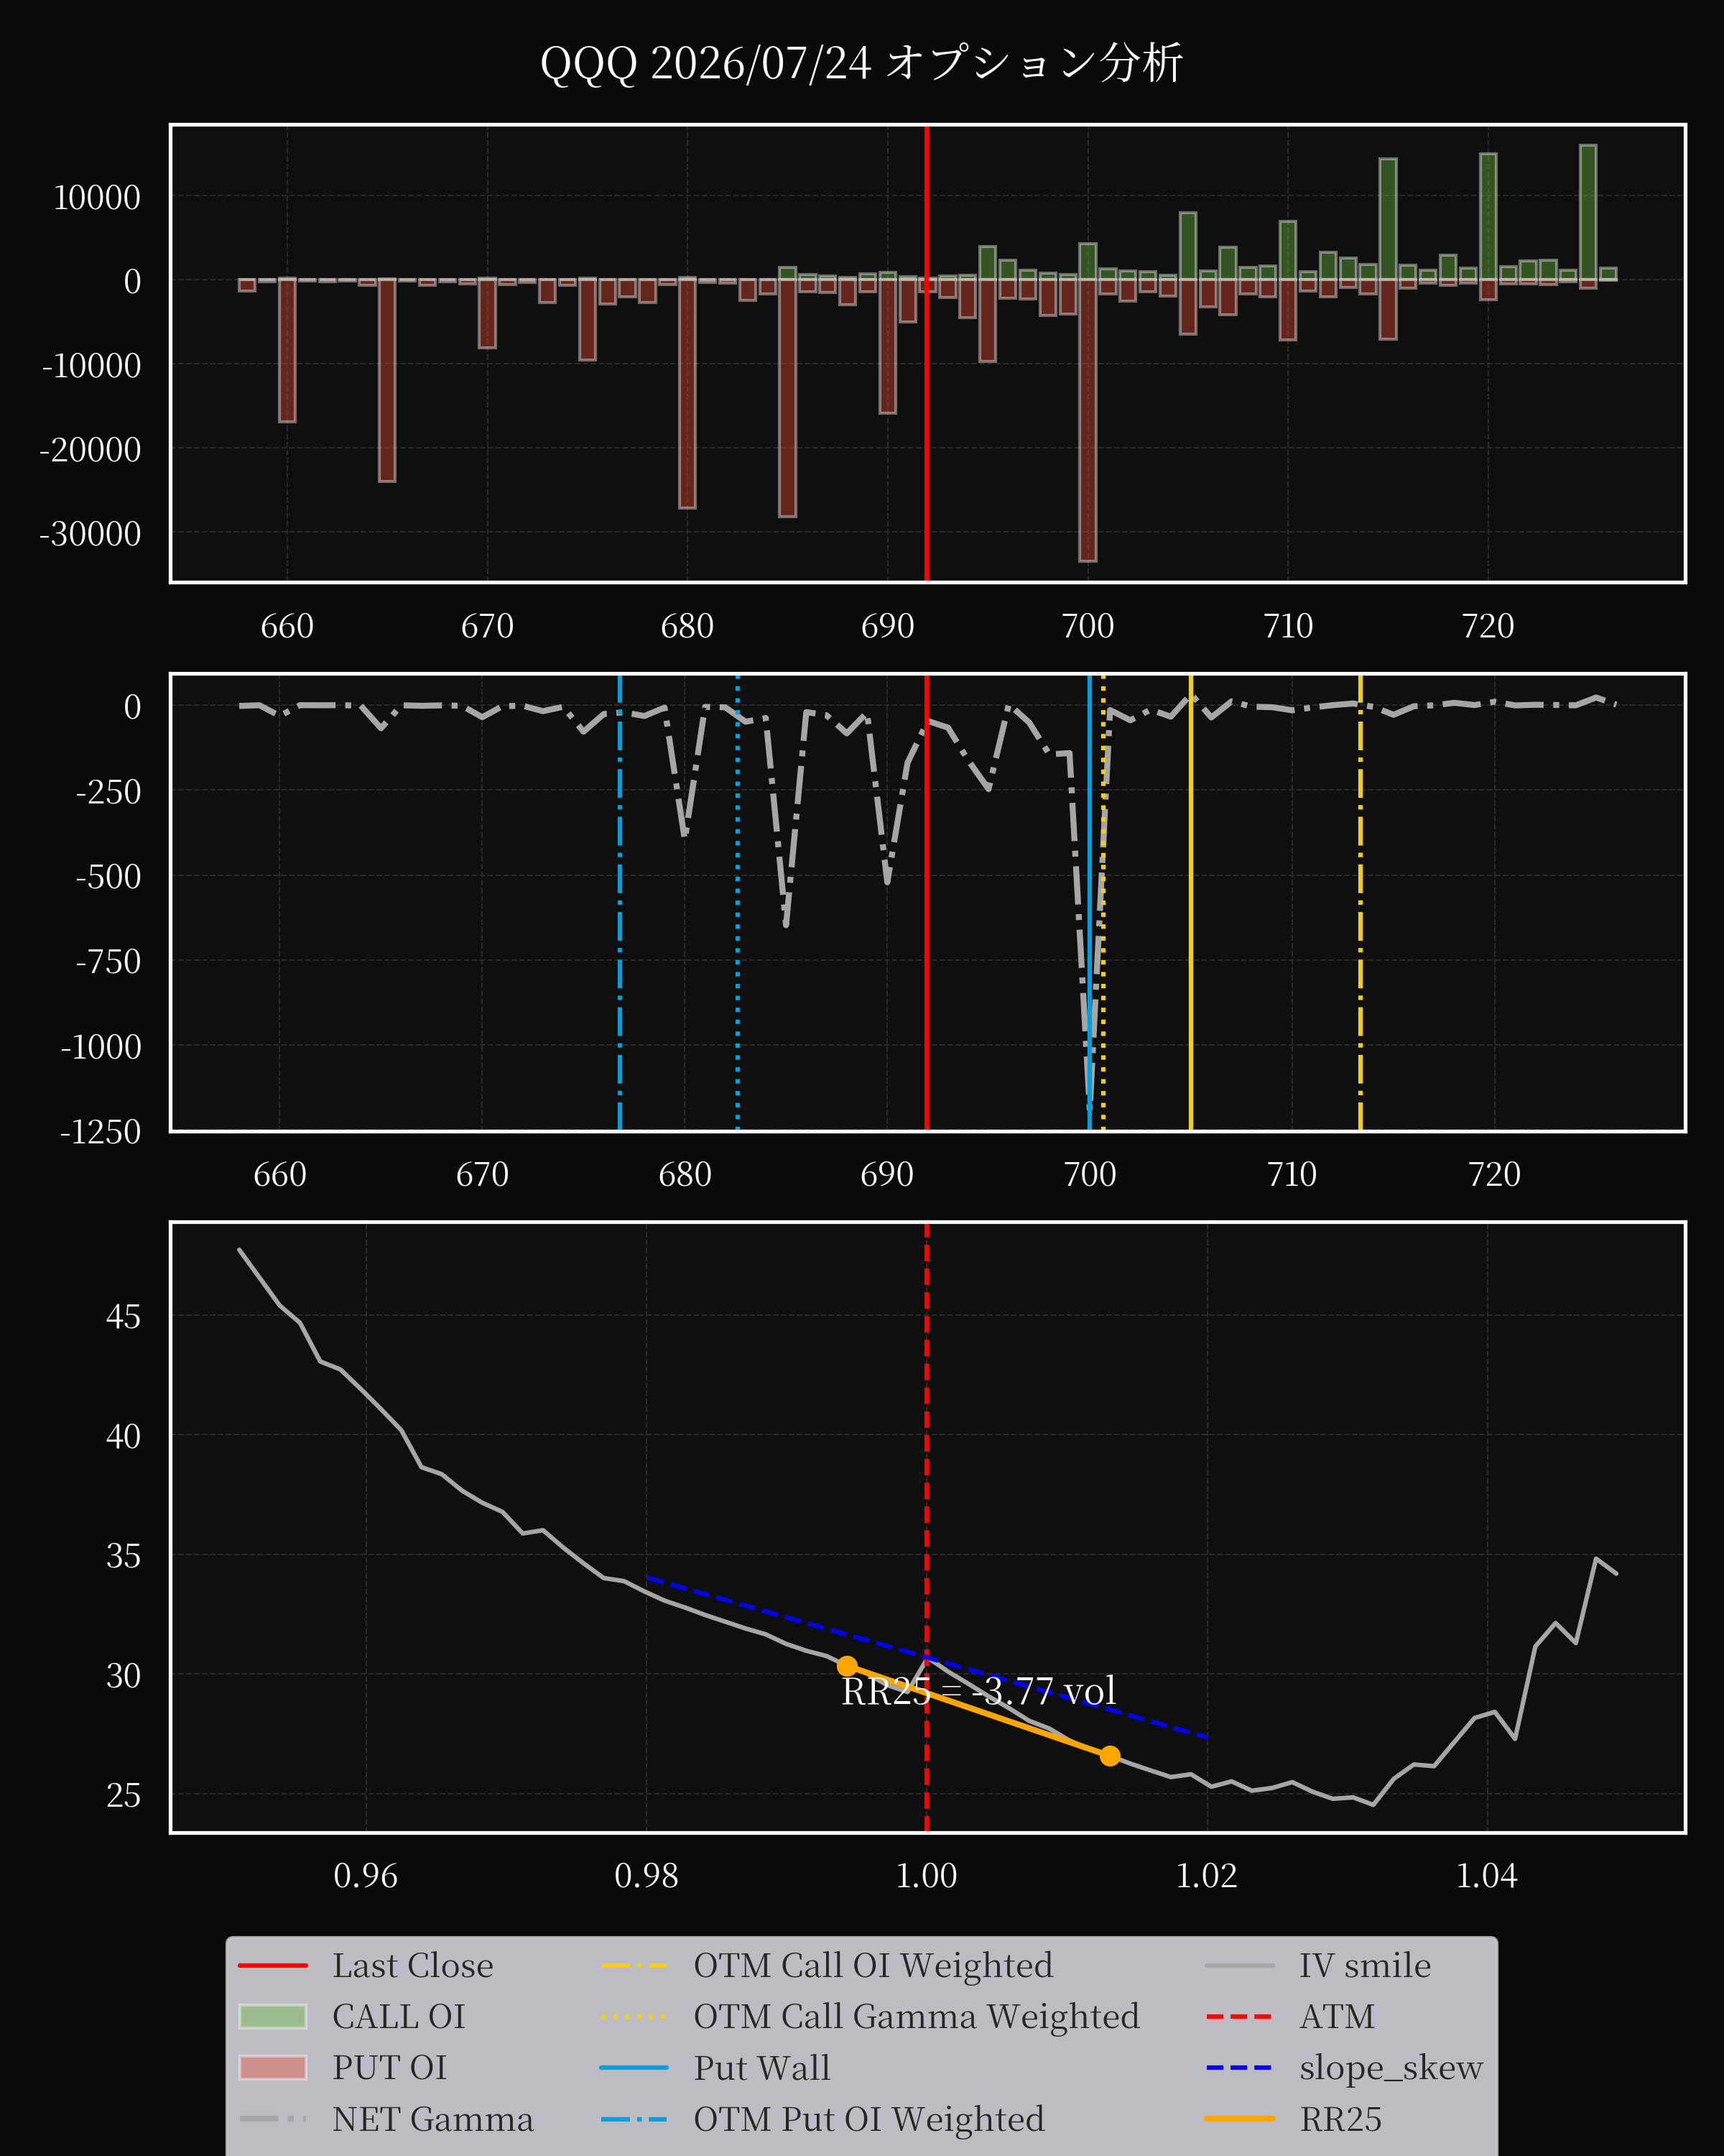Click the OTM Put OI Weighted legend label

868,2118
